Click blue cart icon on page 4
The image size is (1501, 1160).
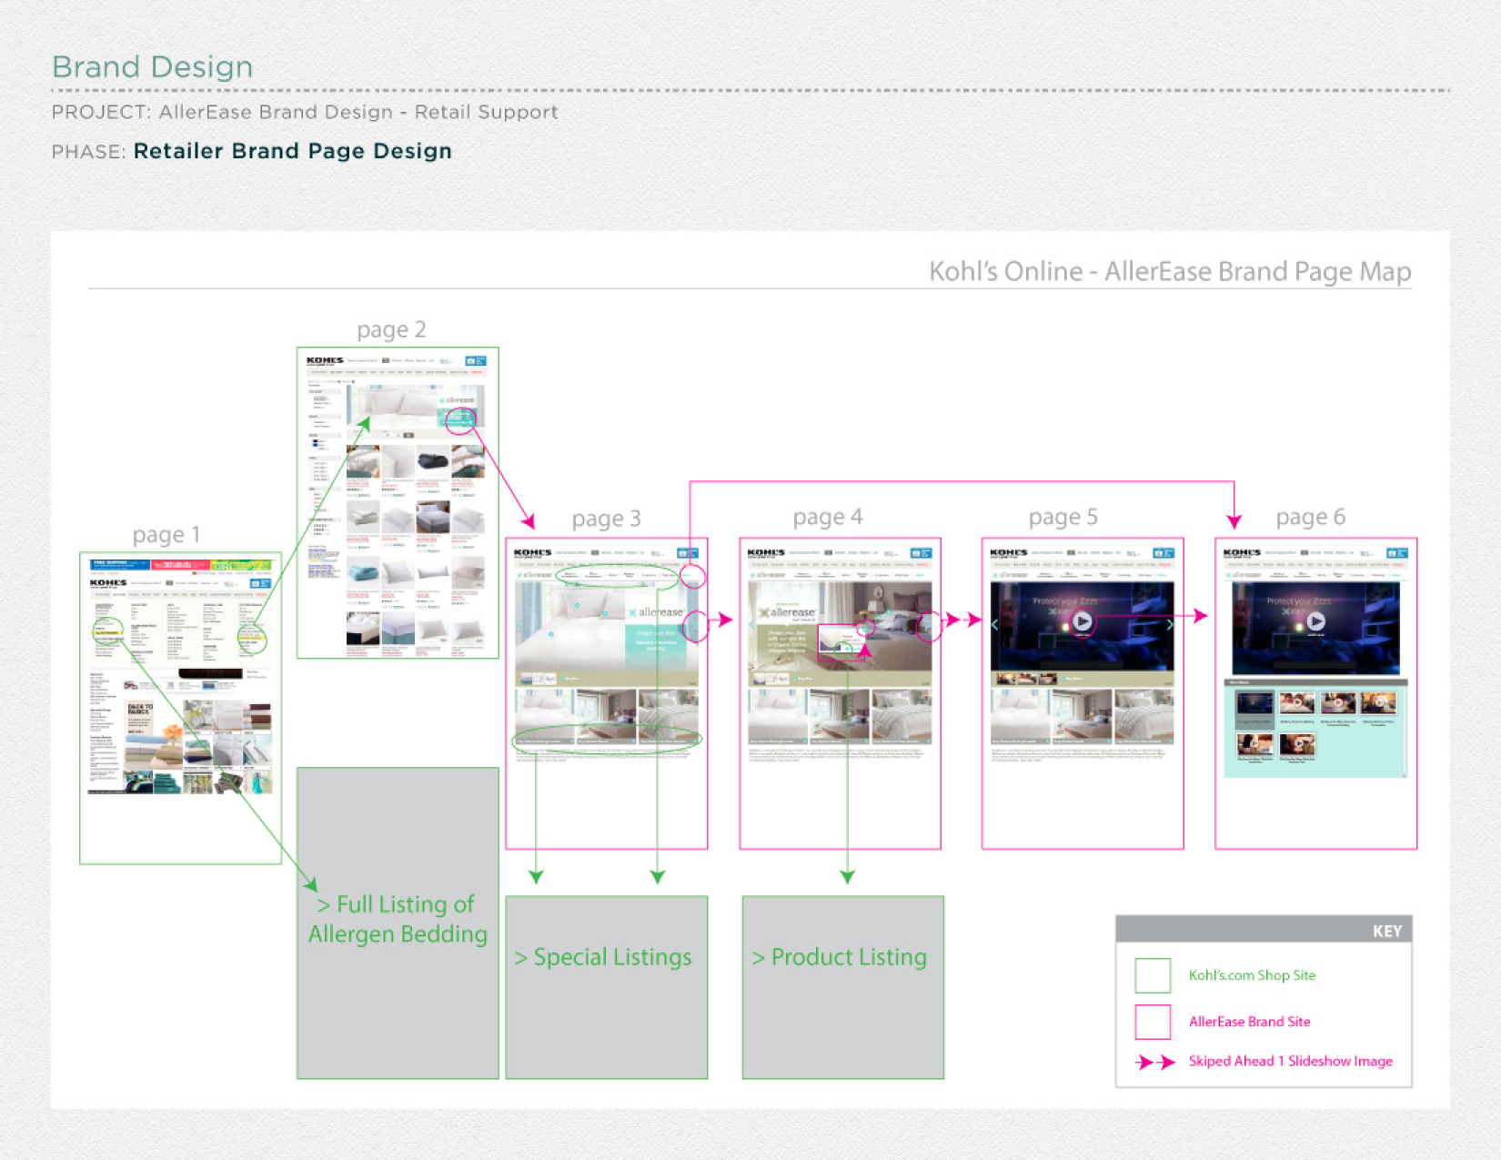coord(921,553)
